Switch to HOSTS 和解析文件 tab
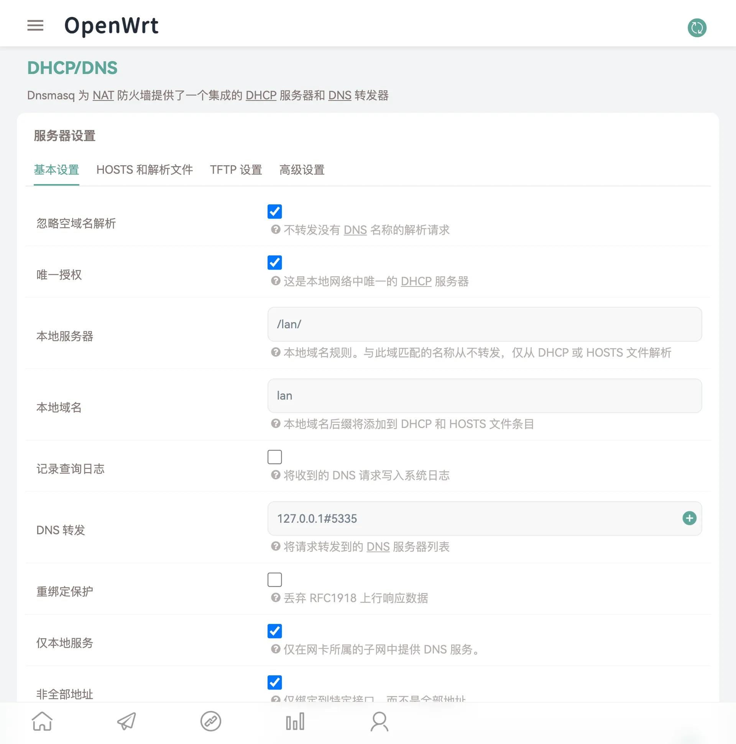This screenshot has width=736, height=744. [x=145, y=170]
